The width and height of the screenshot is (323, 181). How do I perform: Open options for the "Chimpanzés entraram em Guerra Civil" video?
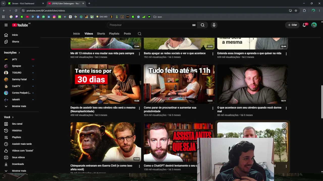point(139,166)
